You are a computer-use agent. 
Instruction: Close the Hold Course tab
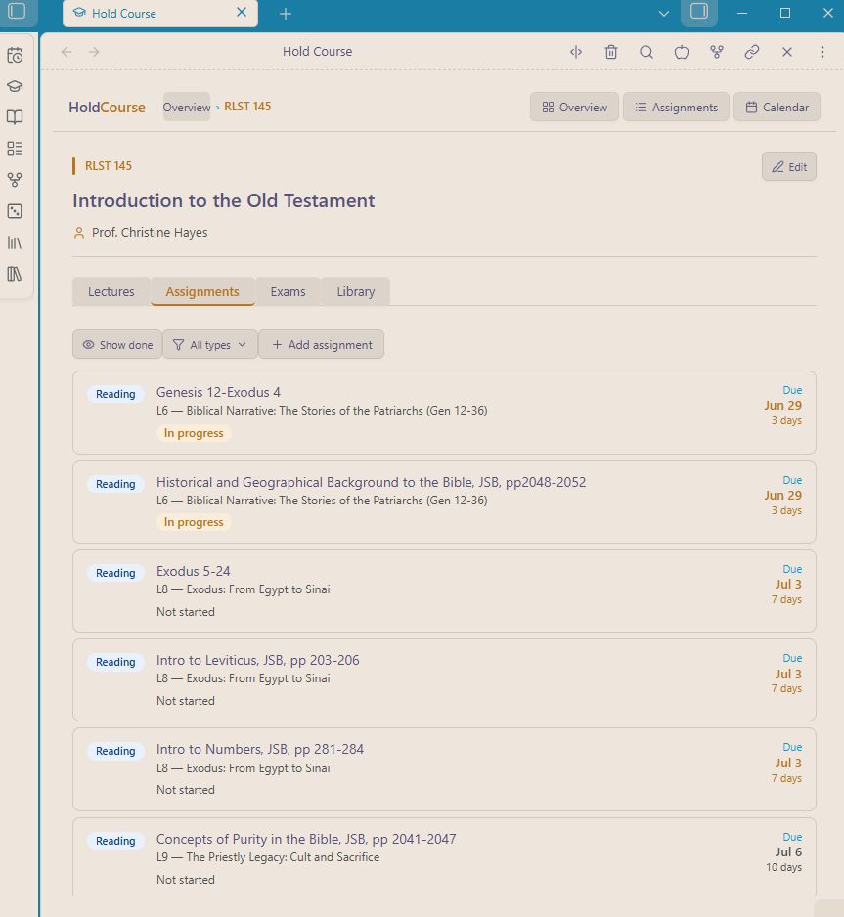tap(242, 13)
